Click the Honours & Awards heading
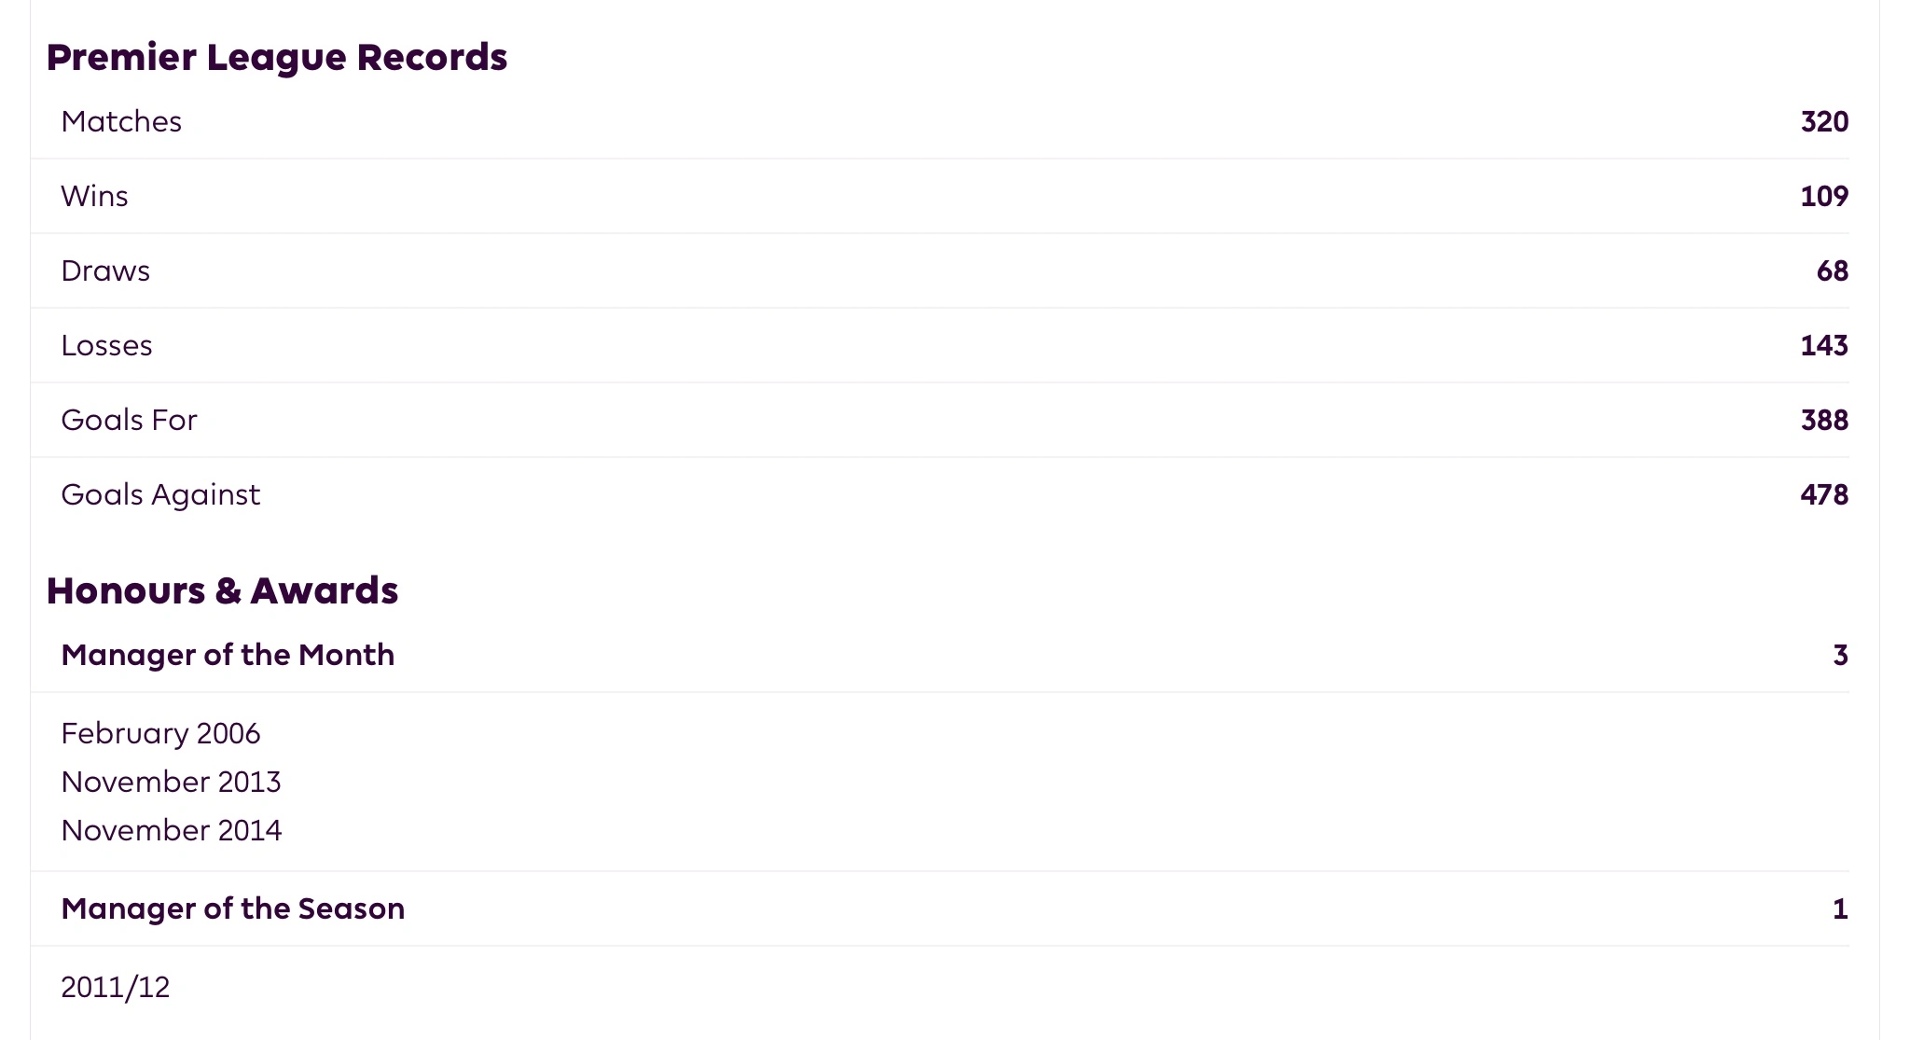Viewport: 1910px width, 1040px height. click(222, 591)
